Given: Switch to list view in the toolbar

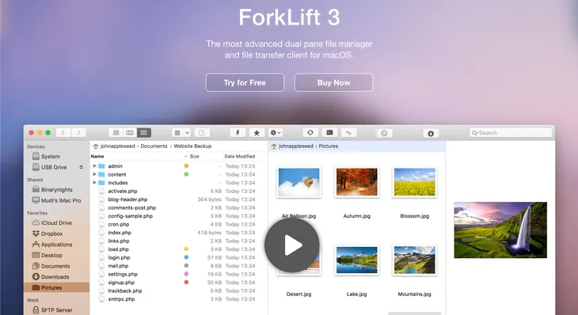Looking at the screenshot, I should click(x=116, y=133).
